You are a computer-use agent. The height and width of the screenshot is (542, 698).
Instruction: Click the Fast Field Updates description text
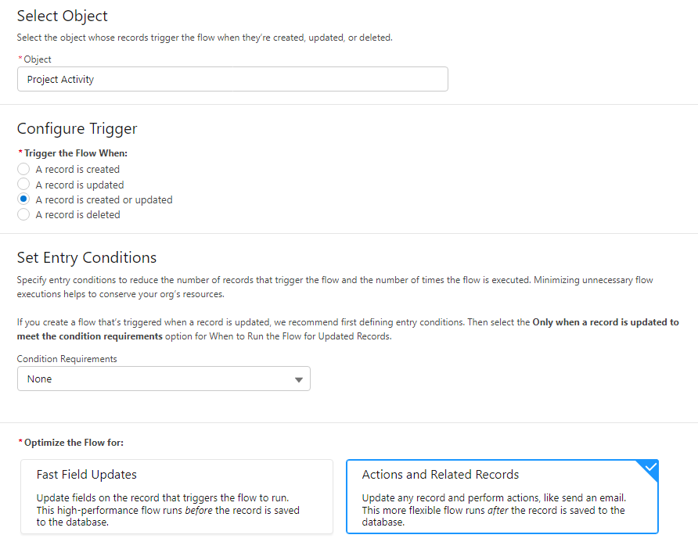pos(168,510)
